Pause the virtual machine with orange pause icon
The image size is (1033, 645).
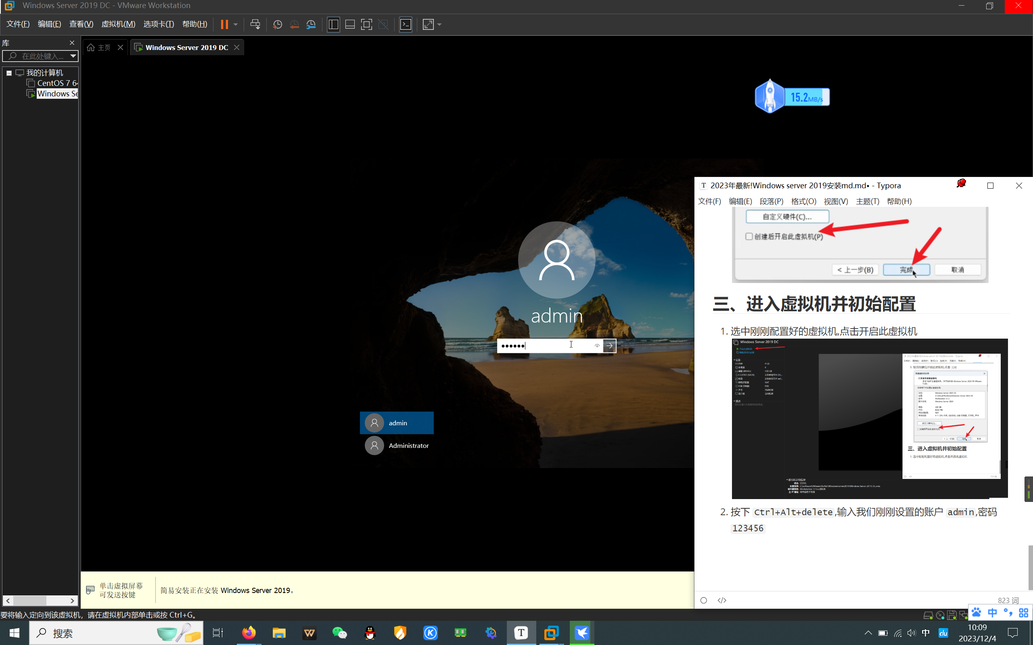[224, 24]
